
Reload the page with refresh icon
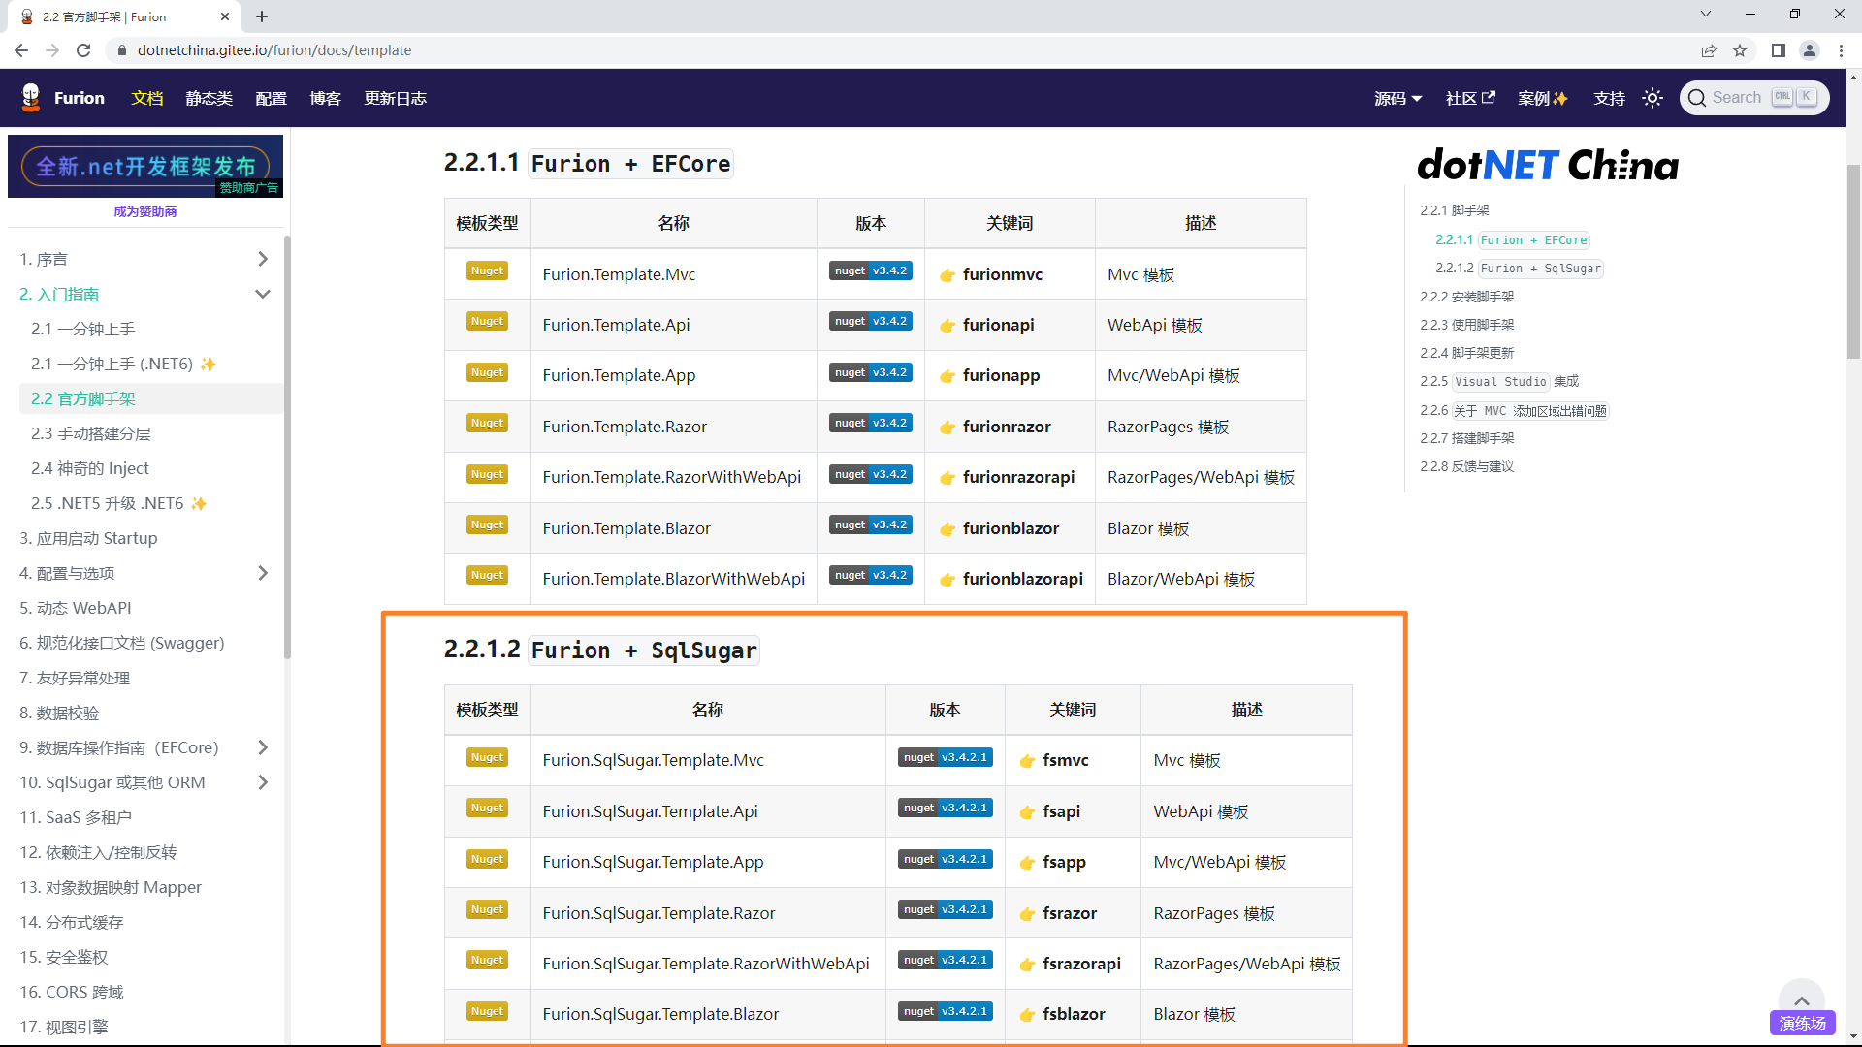83,50
